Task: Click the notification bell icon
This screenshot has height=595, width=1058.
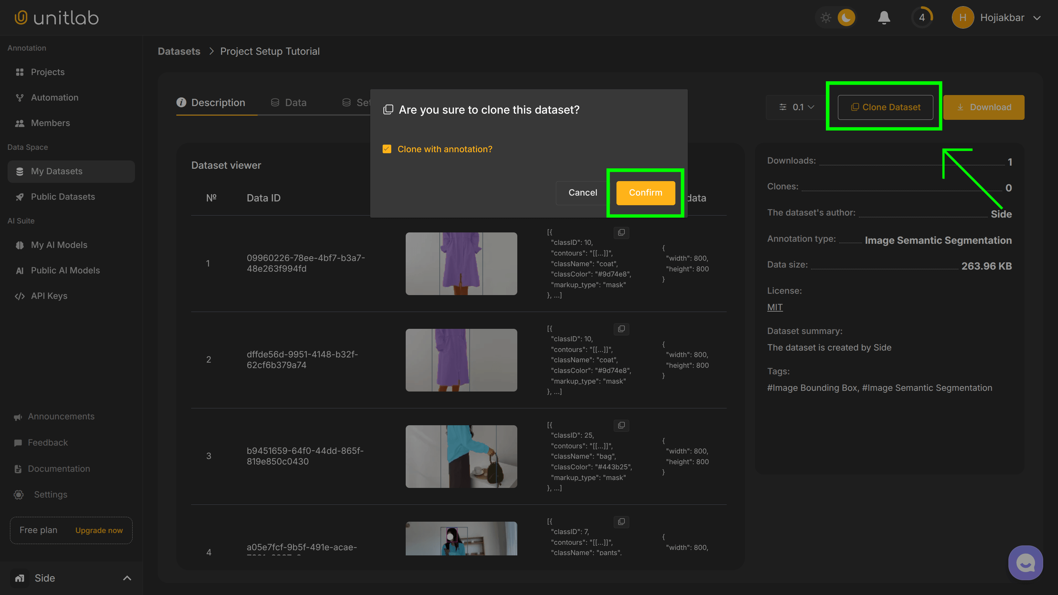Action: coord(884,18)
